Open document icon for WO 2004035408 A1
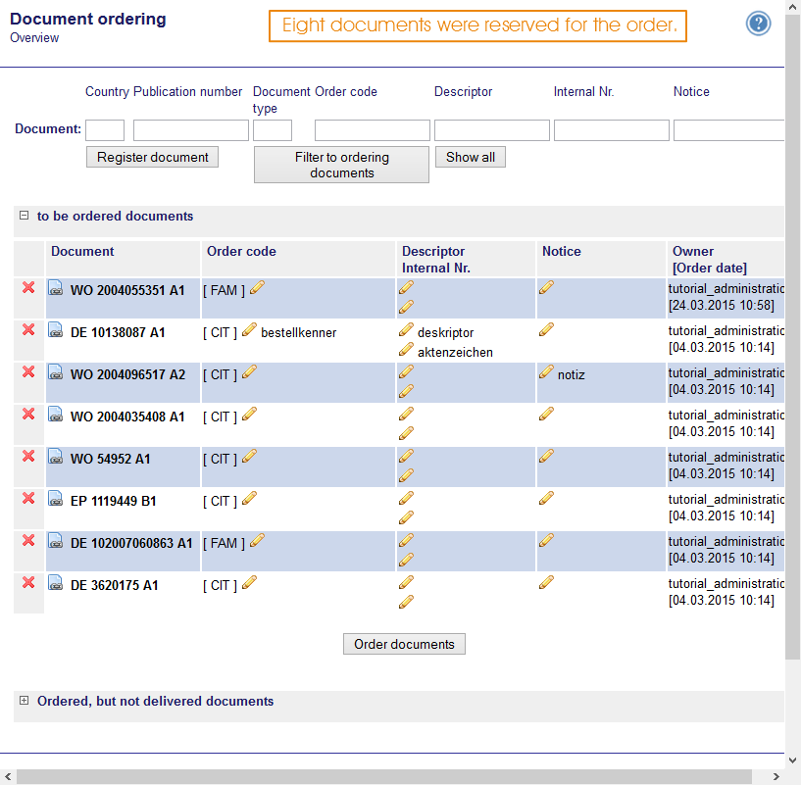The image size is (801, 785). (x=56, y=415)
